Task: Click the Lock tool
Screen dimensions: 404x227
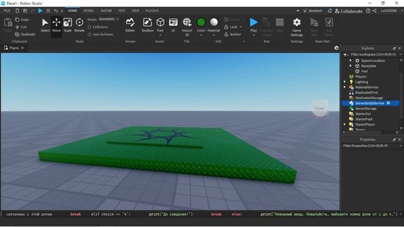Action: pos(231,26)
